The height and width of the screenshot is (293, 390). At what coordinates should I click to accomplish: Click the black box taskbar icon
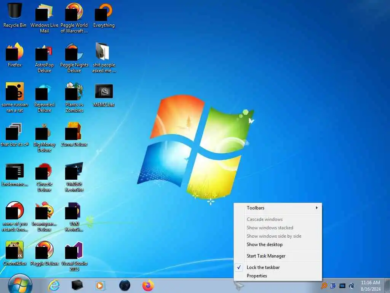[77, 285]
